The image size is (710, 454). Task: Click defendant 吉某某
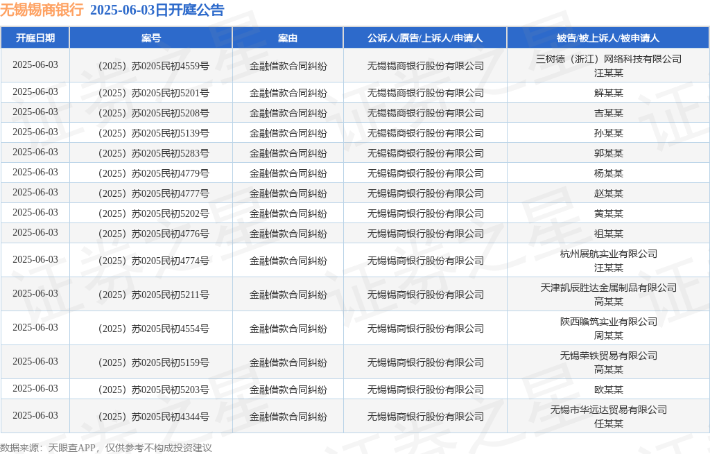point(609,113)
